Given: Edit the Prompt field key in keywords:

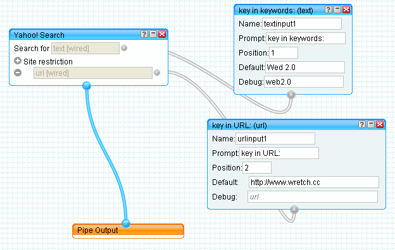Looking at the screenshot, I should pos(306,39).
